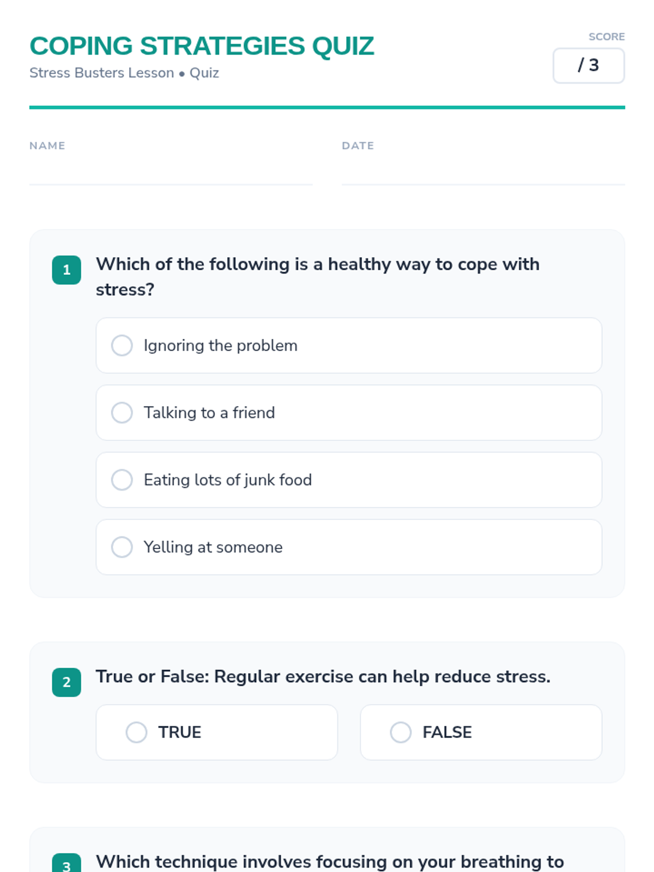
Task: Choose "Talking to a friend" answer
Action: (x=122, y=413)
